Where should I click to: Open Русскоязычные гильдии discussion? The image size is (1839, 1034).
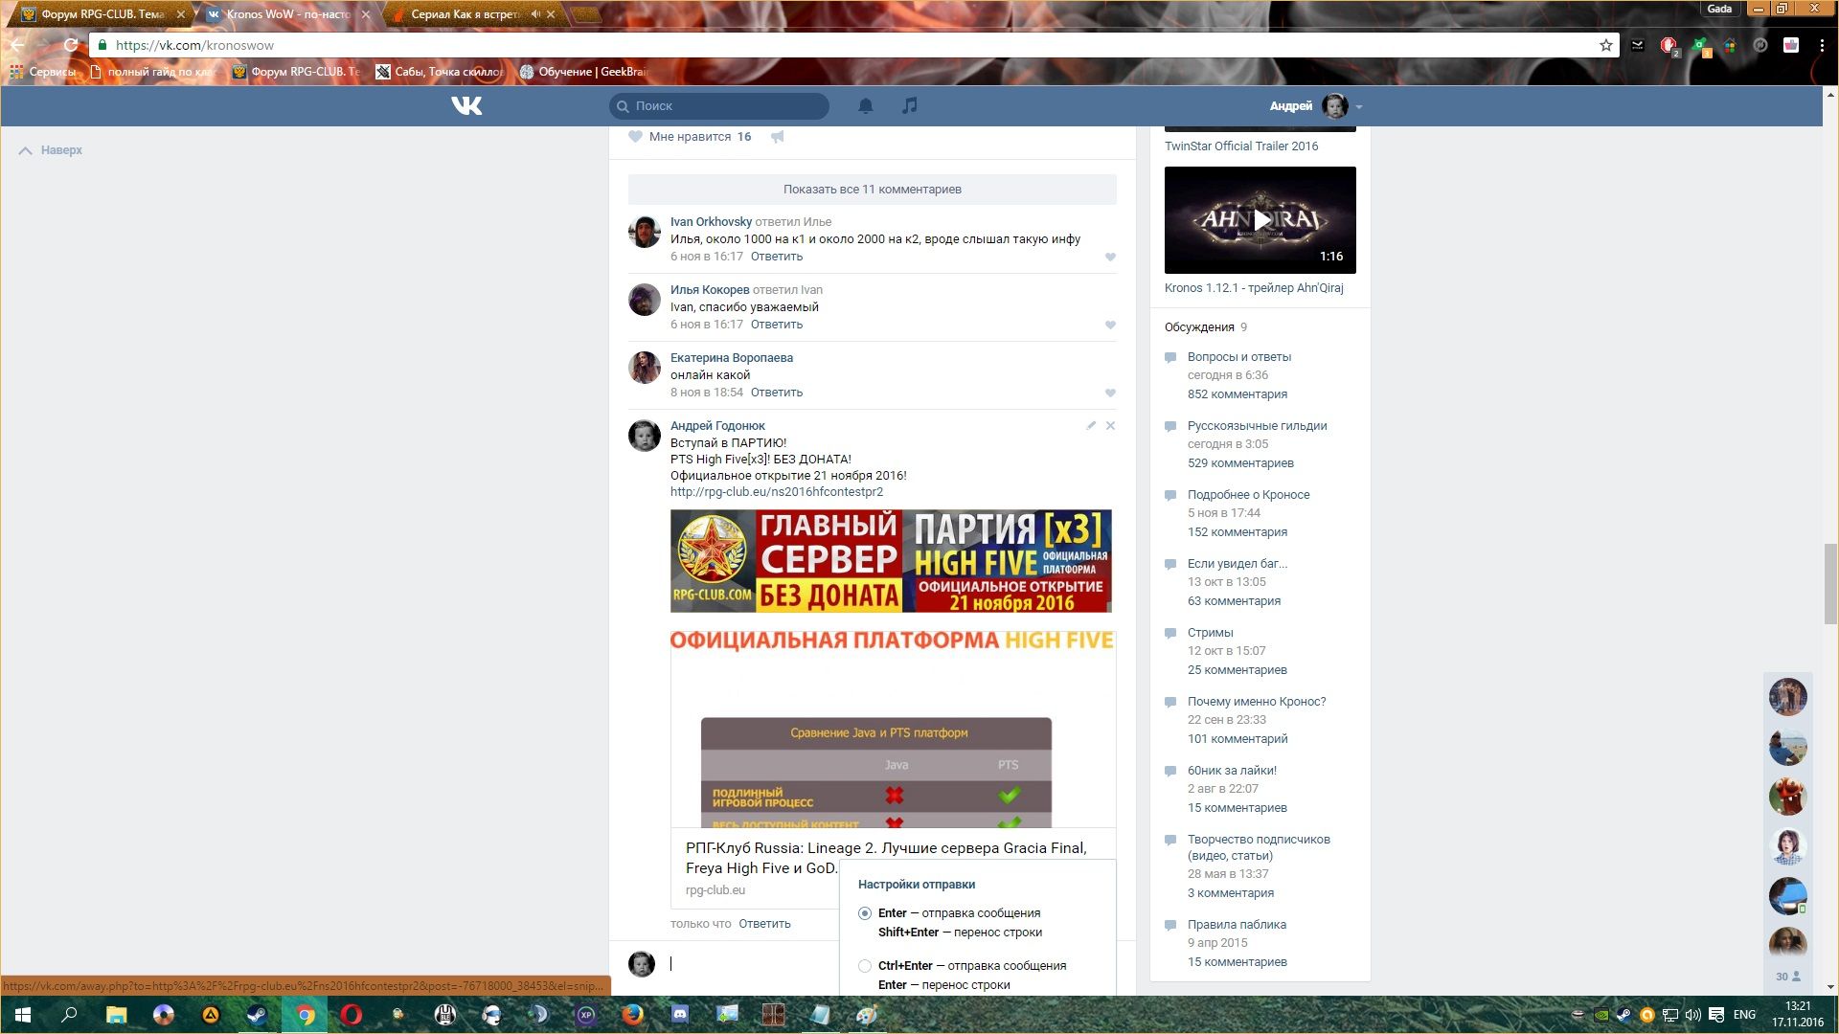1258,426
